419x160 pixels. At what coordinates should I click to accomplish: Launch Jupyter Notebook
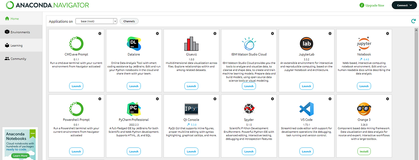coord(364,86)
